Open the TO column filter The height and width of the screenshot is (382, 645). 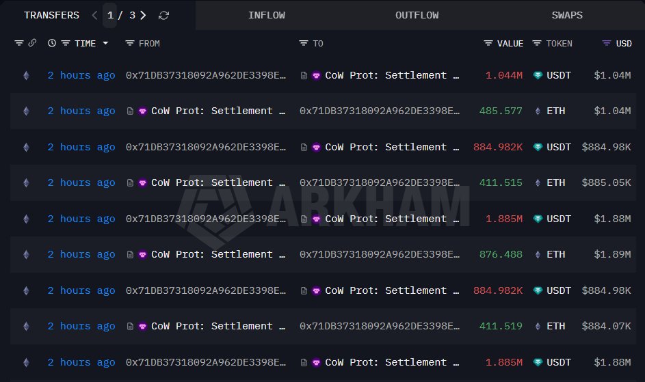304,43
